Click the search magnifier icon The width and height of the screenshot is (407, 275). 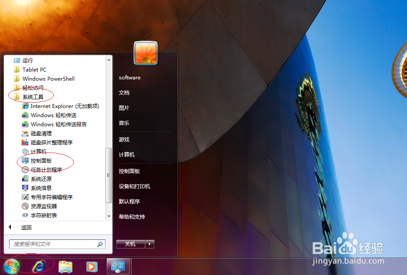(x=100, y=244)
